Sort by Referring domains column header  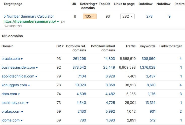87,6
